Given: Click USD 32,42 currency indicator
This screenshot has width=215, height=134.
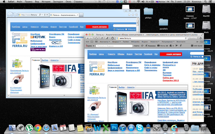Looking at the screenshot, I should pos(197,46).
